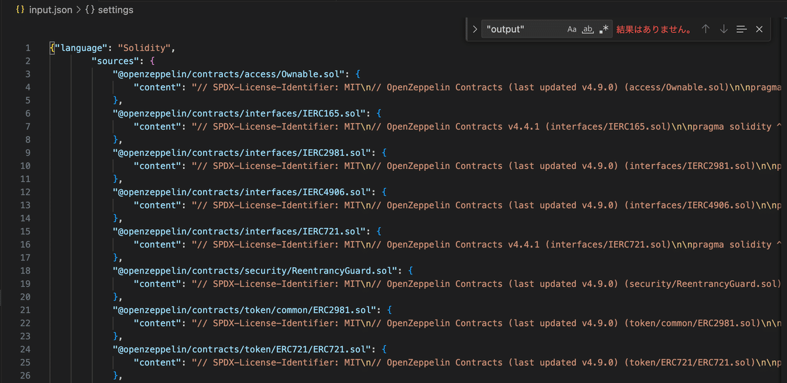The image size is (787, 383).
Task: Click the Ownable.sol source key on line 3
Action: [x=233, y=74]
